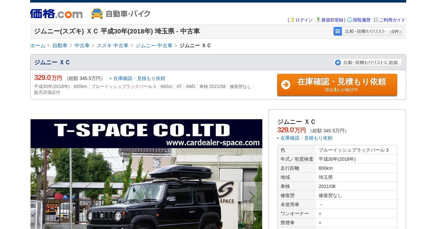Click the 埼玉県 value in the 地域 row
Image resolution: width=436 pixels, height=229 pixels.
click(x=326, y=177)
